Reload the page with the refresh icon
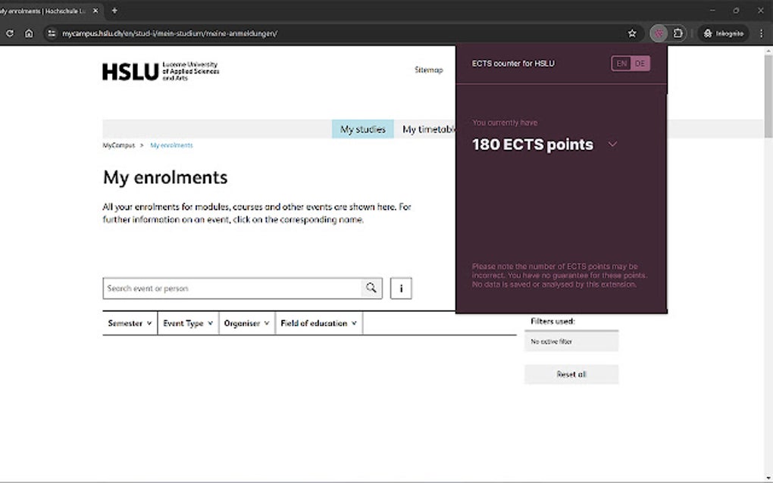Image resolution: width=773 pixels, height=483 pixels. click(9, 33)
